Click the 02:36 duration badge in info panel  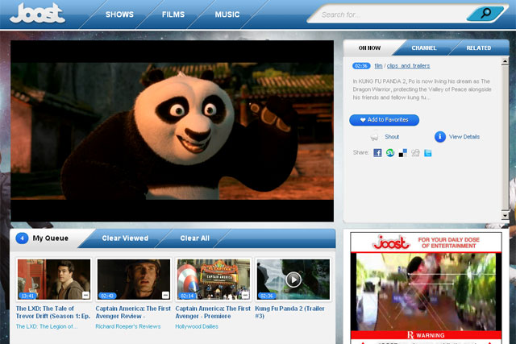(361, 66)
